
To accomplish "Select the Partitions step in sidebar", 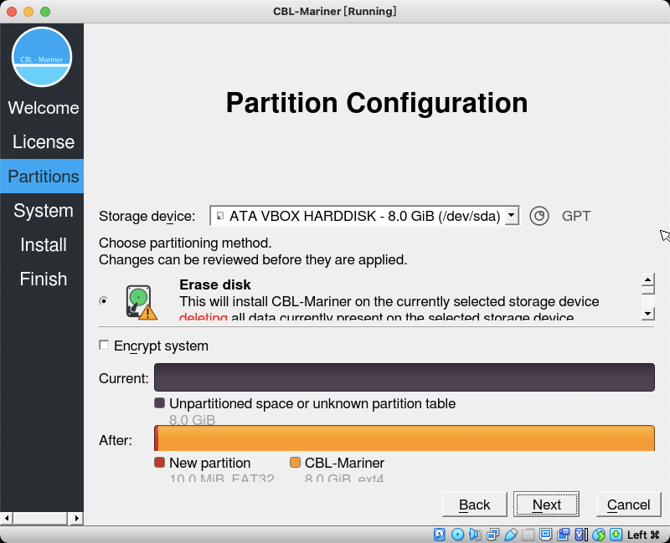I will (42, 177).
